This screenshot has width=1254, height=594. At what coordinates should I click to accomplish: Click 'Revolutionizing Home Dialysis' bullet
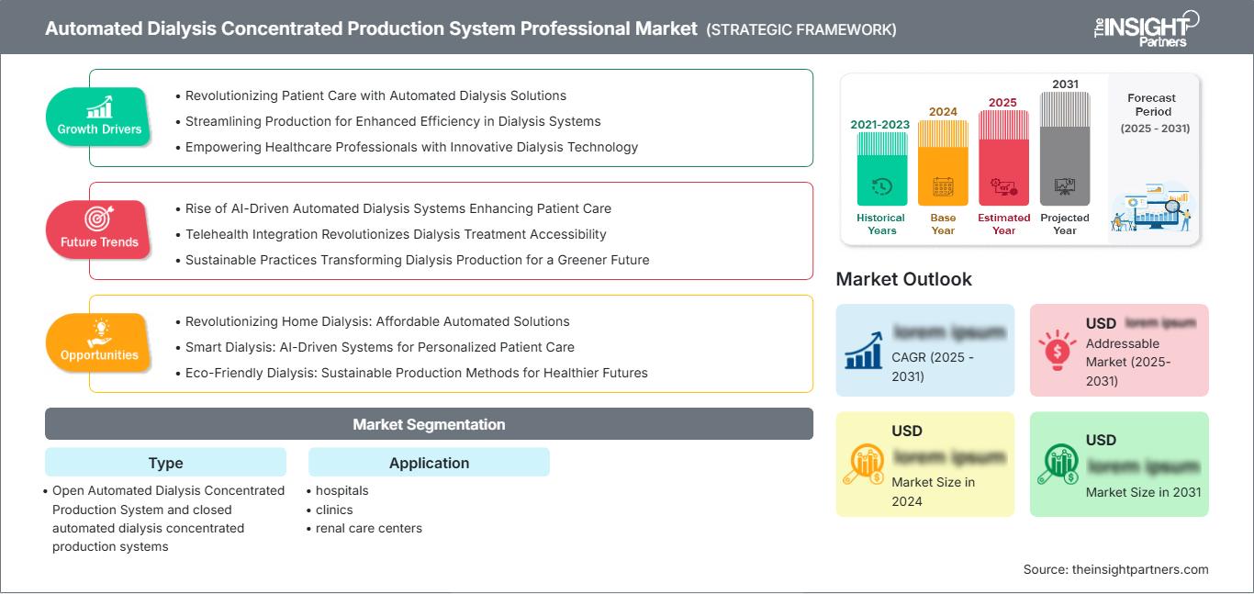click(x=377, y=321)
